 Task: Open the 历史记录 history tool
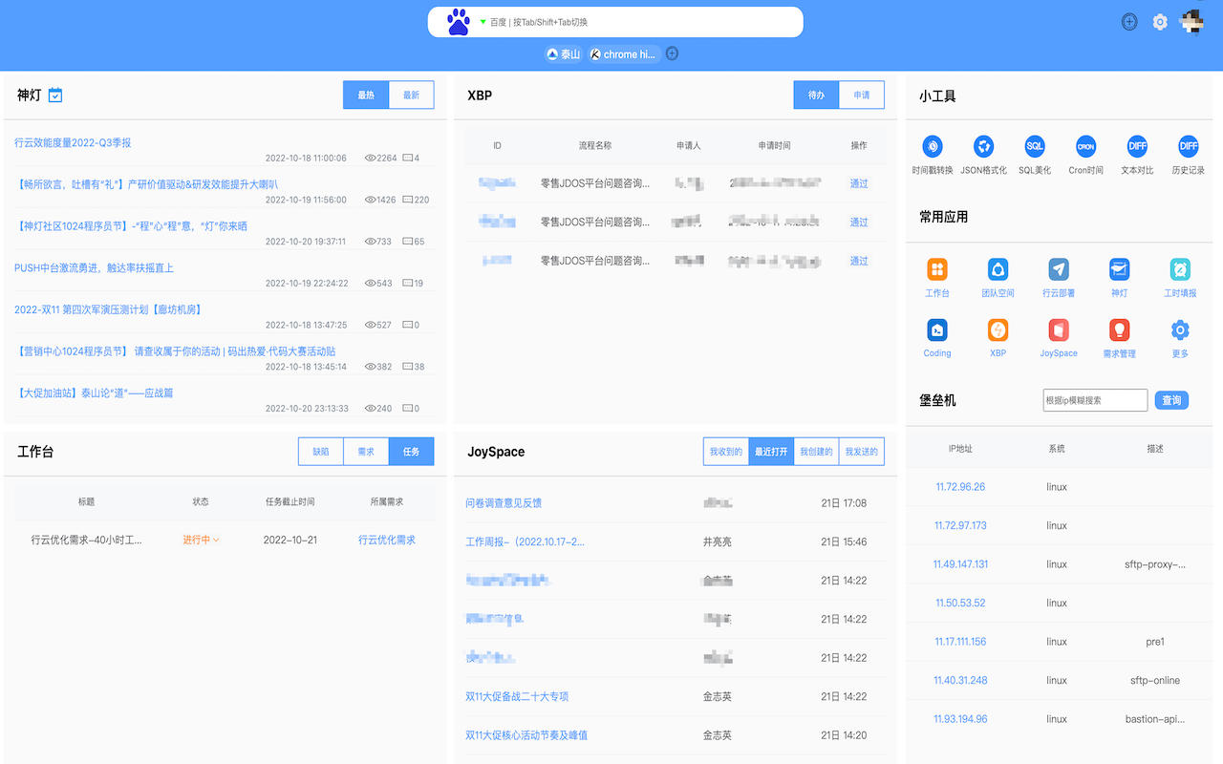point(1188,153)
